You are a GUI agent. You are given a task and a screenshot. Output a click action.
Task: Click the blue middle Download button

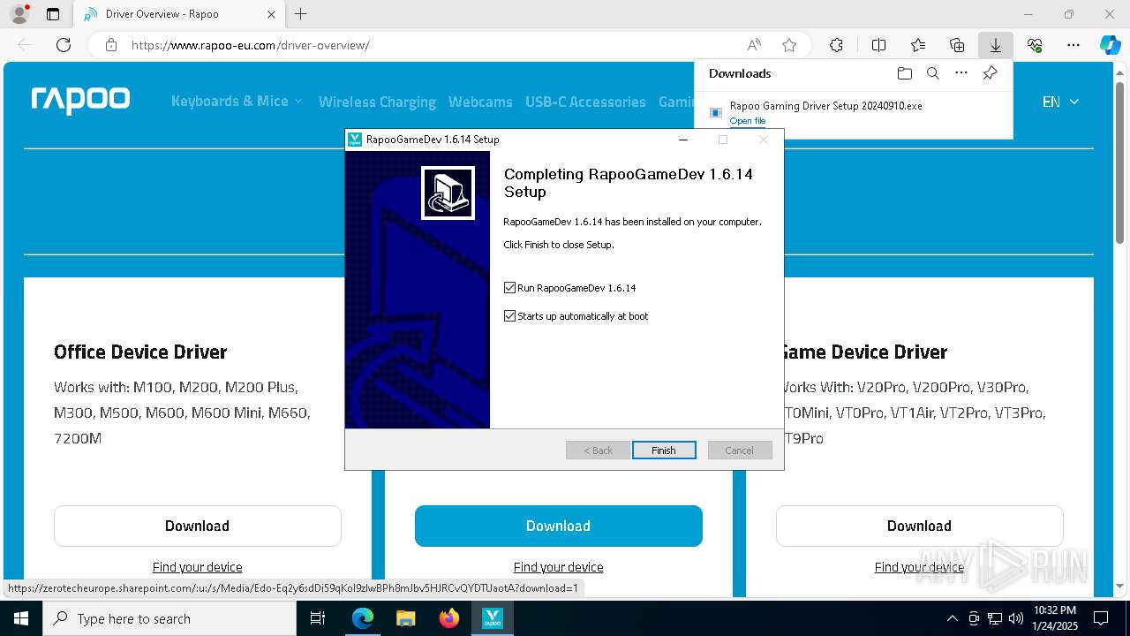coord(559,526)
